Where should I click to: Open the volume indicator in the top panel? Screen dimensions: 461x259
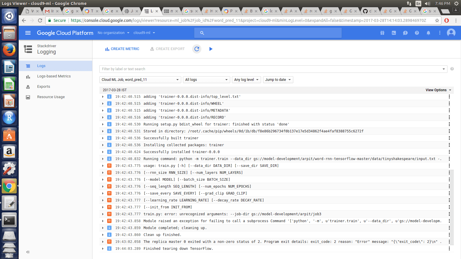coord(427,3)
